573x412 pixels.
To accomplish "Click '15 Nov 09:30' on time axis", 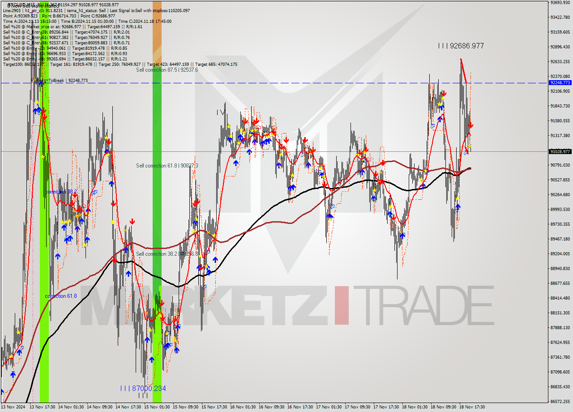I will (x=186, y=407).
